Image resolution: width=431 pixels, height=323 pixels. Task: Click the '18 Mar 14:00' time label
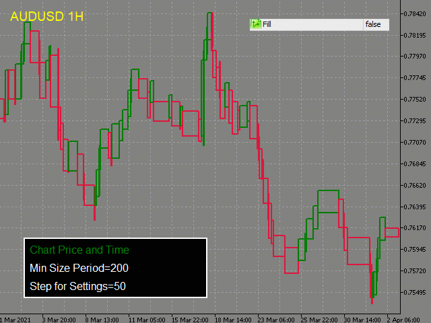tap(233, 320)
